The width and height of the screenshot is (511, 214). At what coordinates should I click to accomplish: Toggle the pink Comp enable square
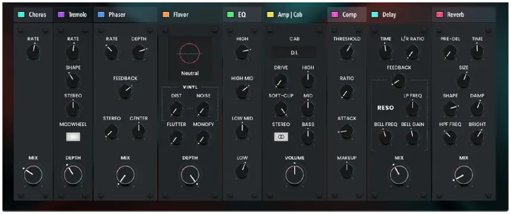pyautogui.click(x=335, y=15)
